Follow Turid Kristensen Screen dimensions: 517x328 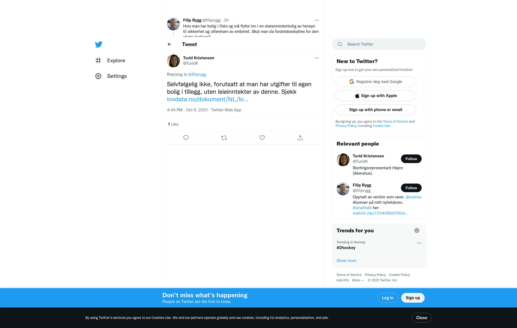[x=411, y=159]
